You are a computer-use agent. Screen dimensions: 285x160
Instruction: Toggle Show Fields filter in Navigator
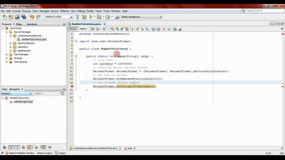point(11,147)
